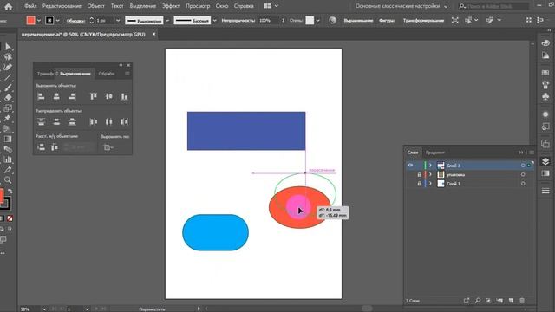Screen dimensions: 555x312
Task: Select the Gradient tool in toolbar
Action: click(8, 139)
